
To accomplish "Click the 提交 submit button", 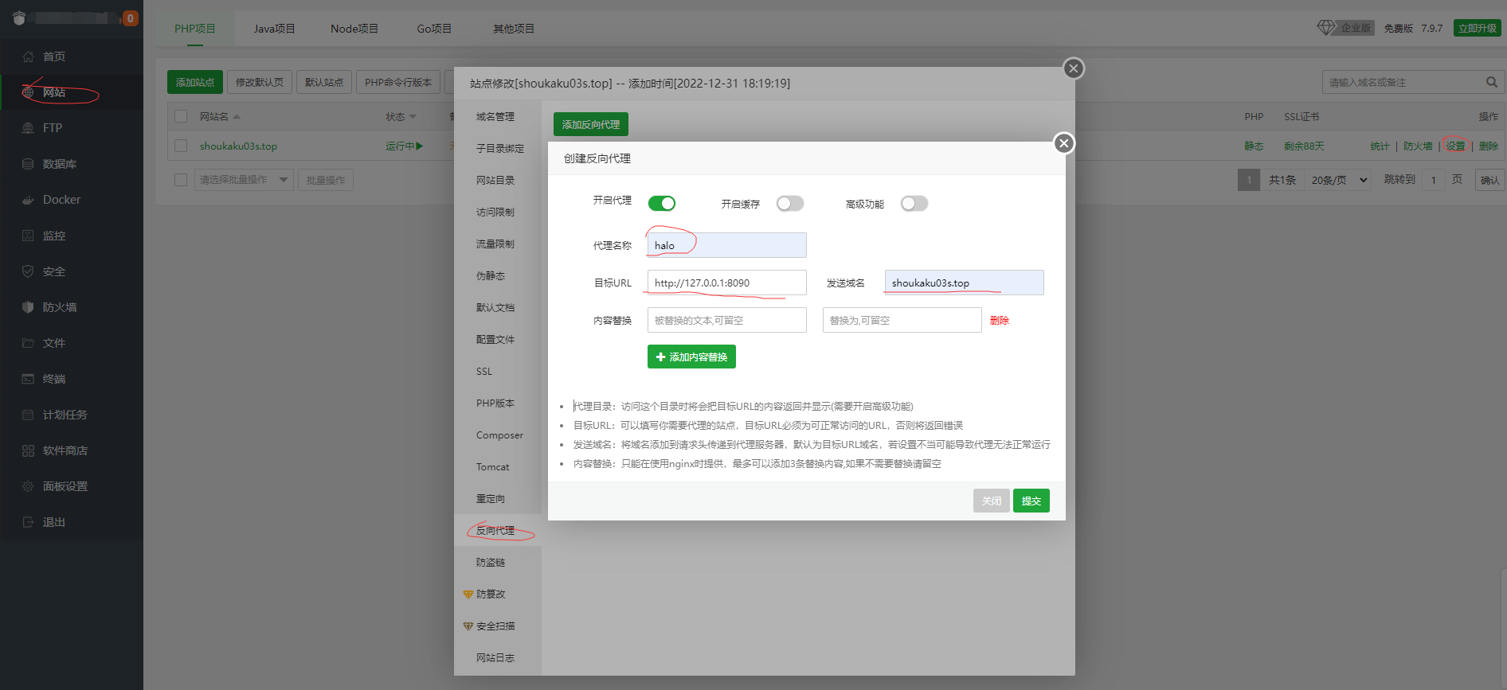I will [1031, 501].
